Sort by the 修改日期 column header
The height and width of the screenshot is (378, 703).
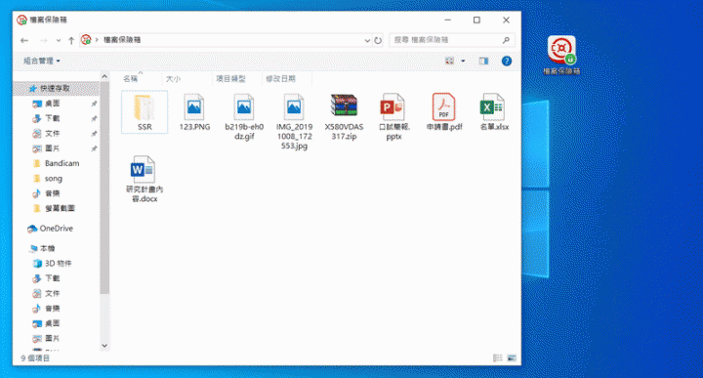click(280, 79)
